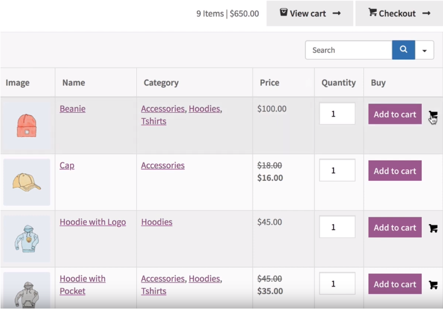The height and width of the screenshot is (309, 443).
Task: Open Accessories category link in Cap row
Action: (x=162, y=165)
